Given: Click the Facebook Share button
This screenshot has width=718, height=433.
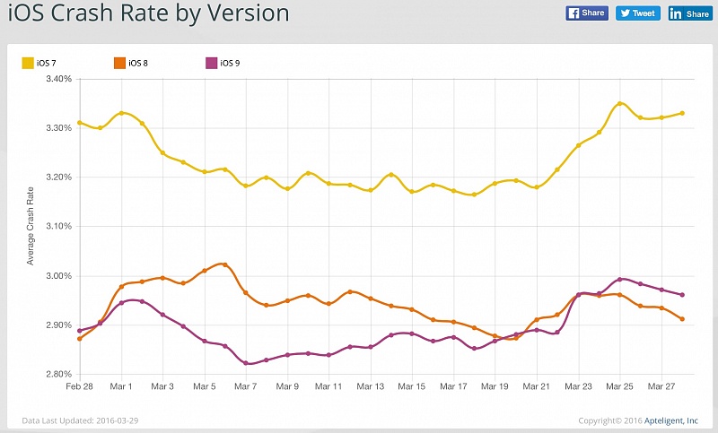Looking at the screenshot, I should pos(587,13).
